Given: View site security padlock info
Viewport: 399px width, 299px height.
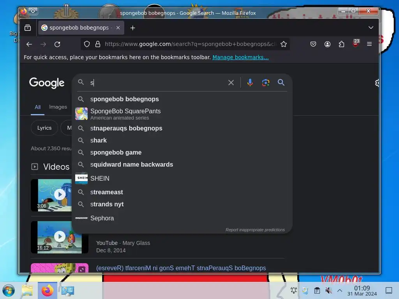Looking at the screenshot, I should tap(98, 44).
